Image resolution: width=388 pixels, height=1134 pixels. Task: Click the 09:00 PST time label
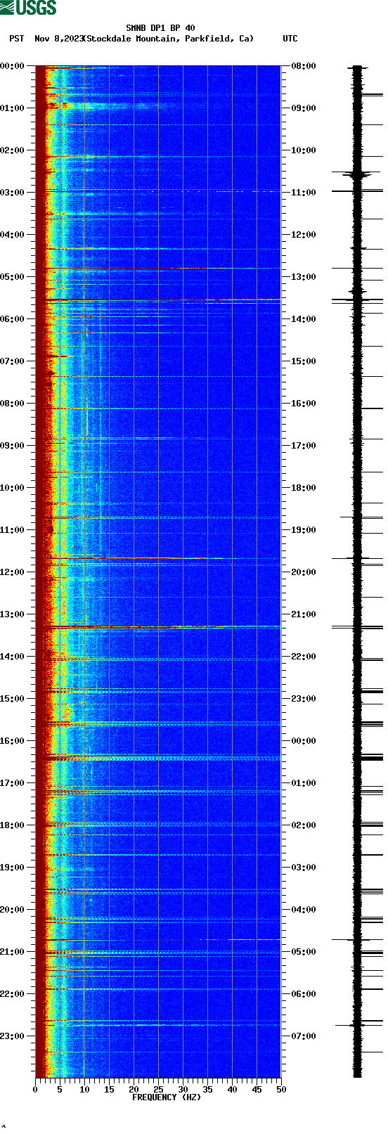coord(13,446)
